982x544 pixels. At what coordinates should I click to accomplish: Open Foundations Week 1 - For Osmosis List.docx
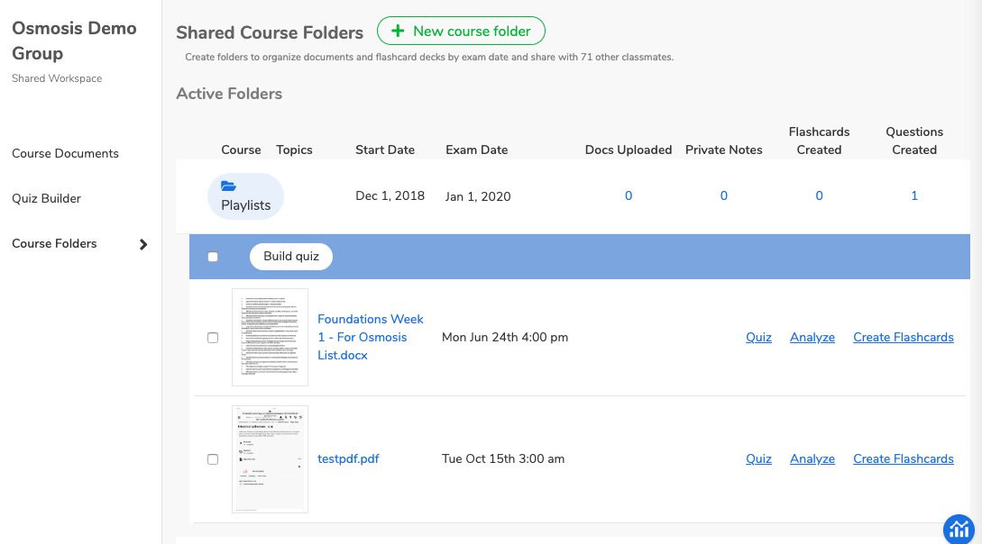tap(371, 337)
